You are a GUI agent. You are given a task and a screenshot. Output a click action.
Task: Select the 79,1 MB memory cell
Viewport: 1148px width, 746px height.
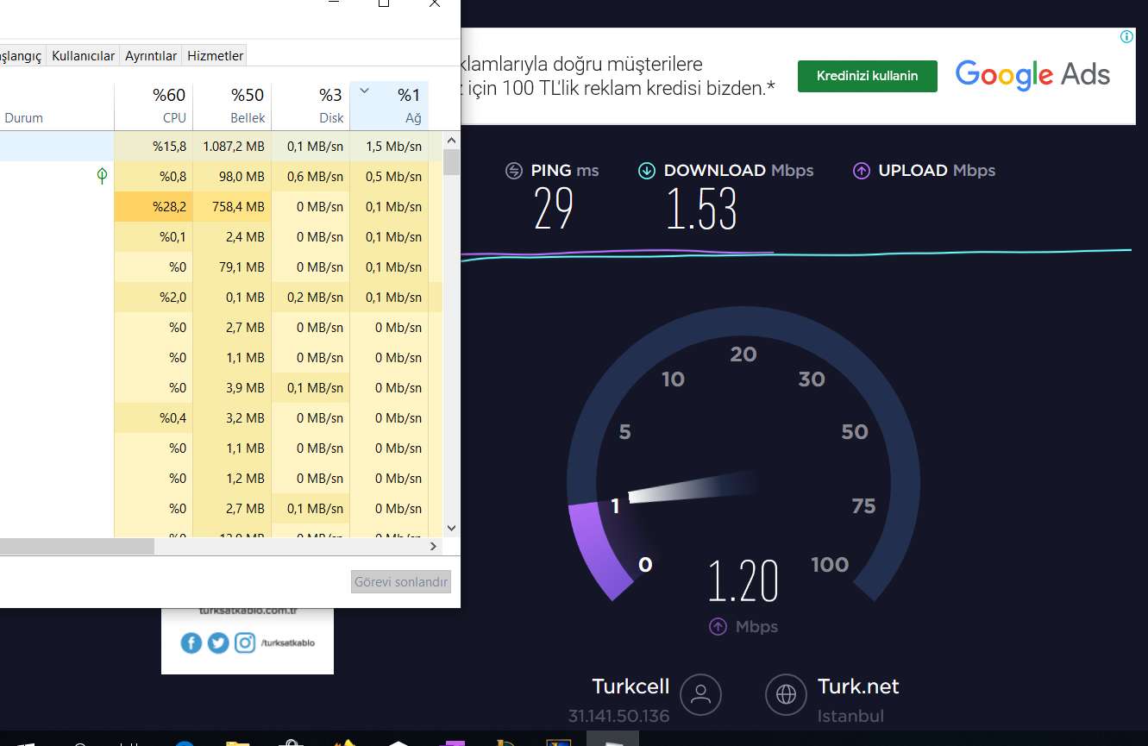tap(232, 267)
